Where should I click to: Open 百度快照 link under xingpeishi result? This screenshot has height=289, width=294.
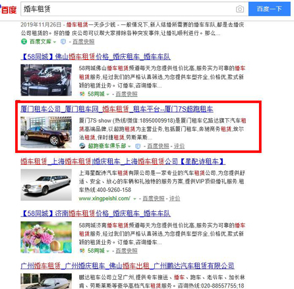154,199
